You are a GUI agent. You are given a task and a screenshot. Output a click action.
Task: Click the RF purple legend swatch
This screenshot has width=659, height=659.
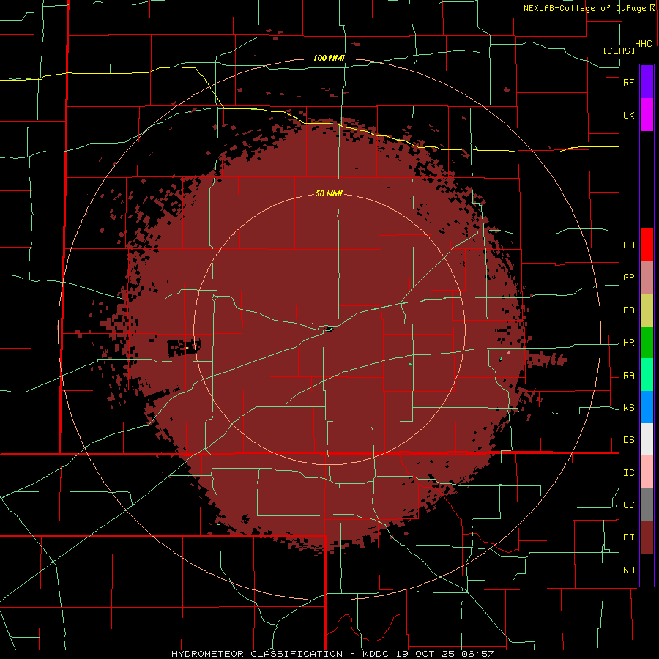point(647,82)
